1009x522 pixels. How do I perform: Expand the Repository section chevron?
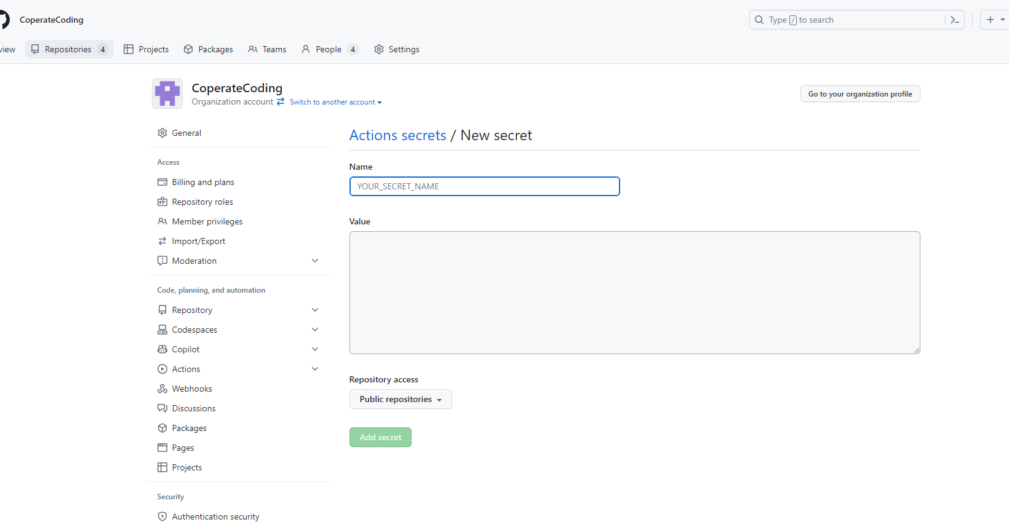click(315, 310)
